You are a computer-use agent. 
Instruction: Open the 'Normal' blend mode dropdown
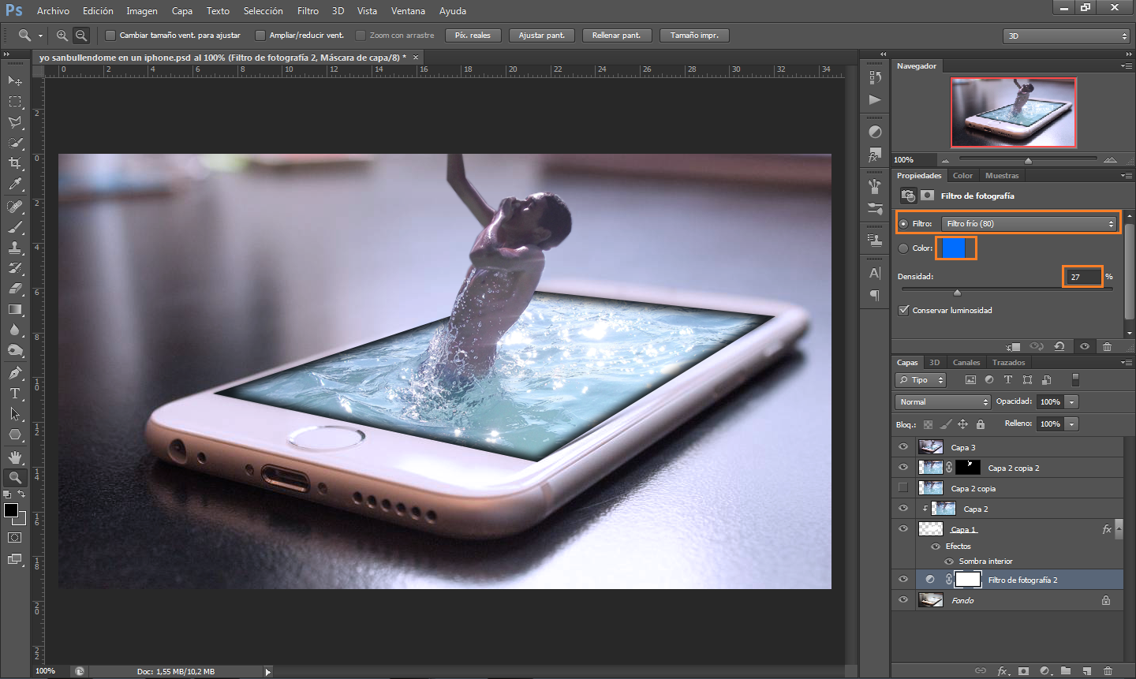coord(944,402)
